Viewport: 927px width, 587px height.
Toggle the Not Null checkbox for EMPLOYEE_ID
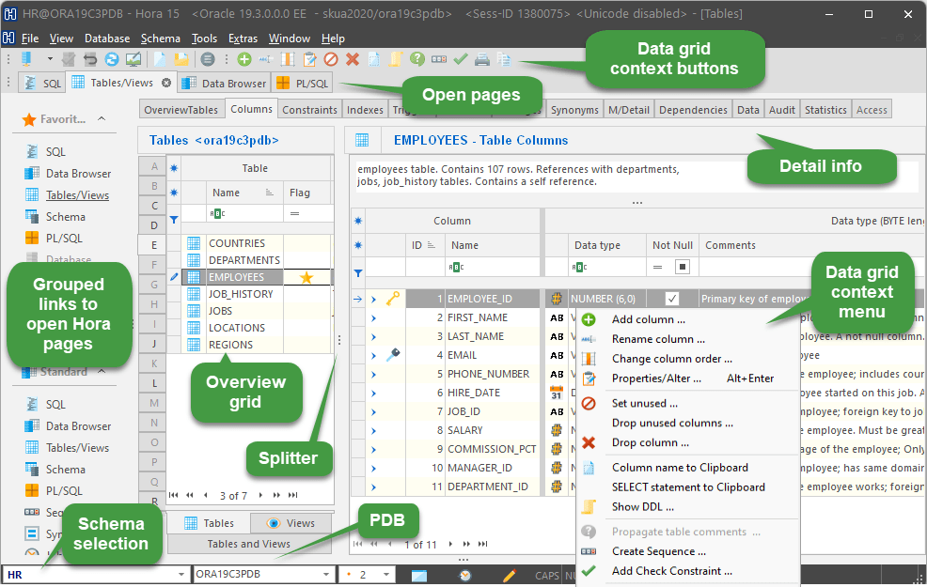(x=670, y=299)
